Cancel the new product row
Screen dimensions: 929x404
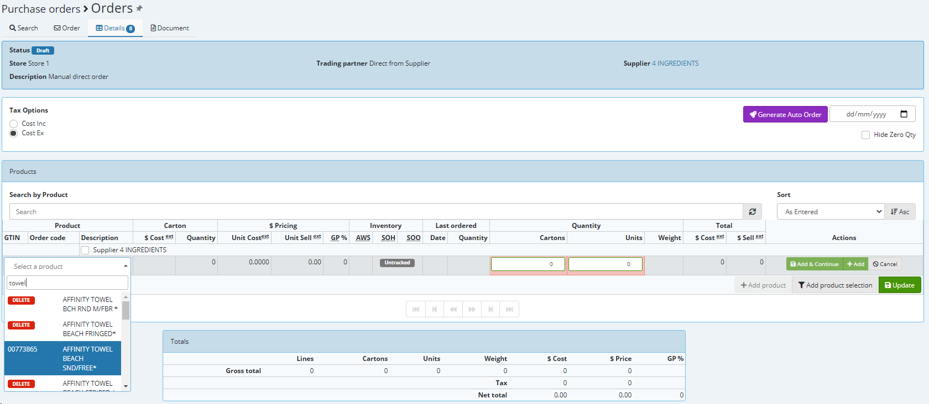885,264
